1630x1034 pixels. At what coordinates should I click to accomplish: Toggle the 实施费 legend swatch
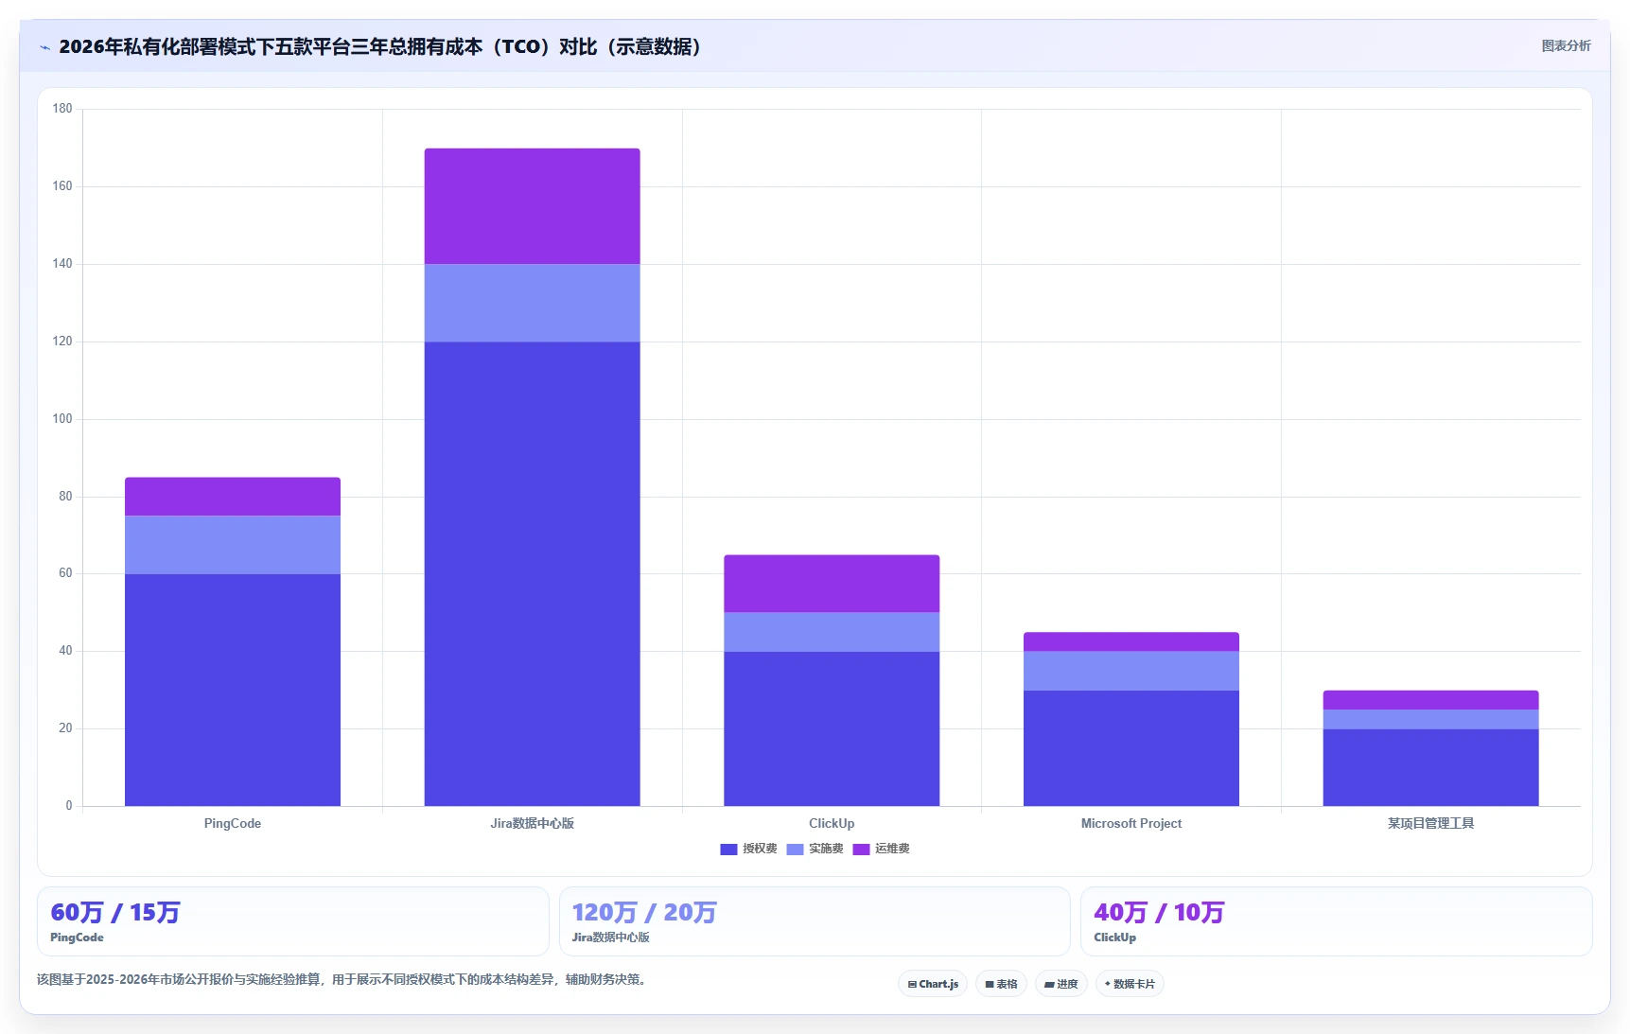[x=795, y=850]
